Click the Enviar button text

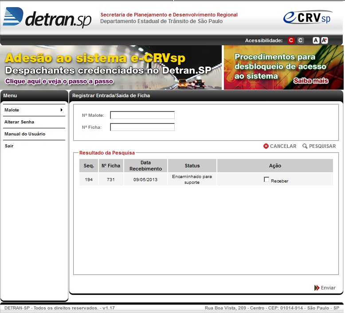[328, 288]
